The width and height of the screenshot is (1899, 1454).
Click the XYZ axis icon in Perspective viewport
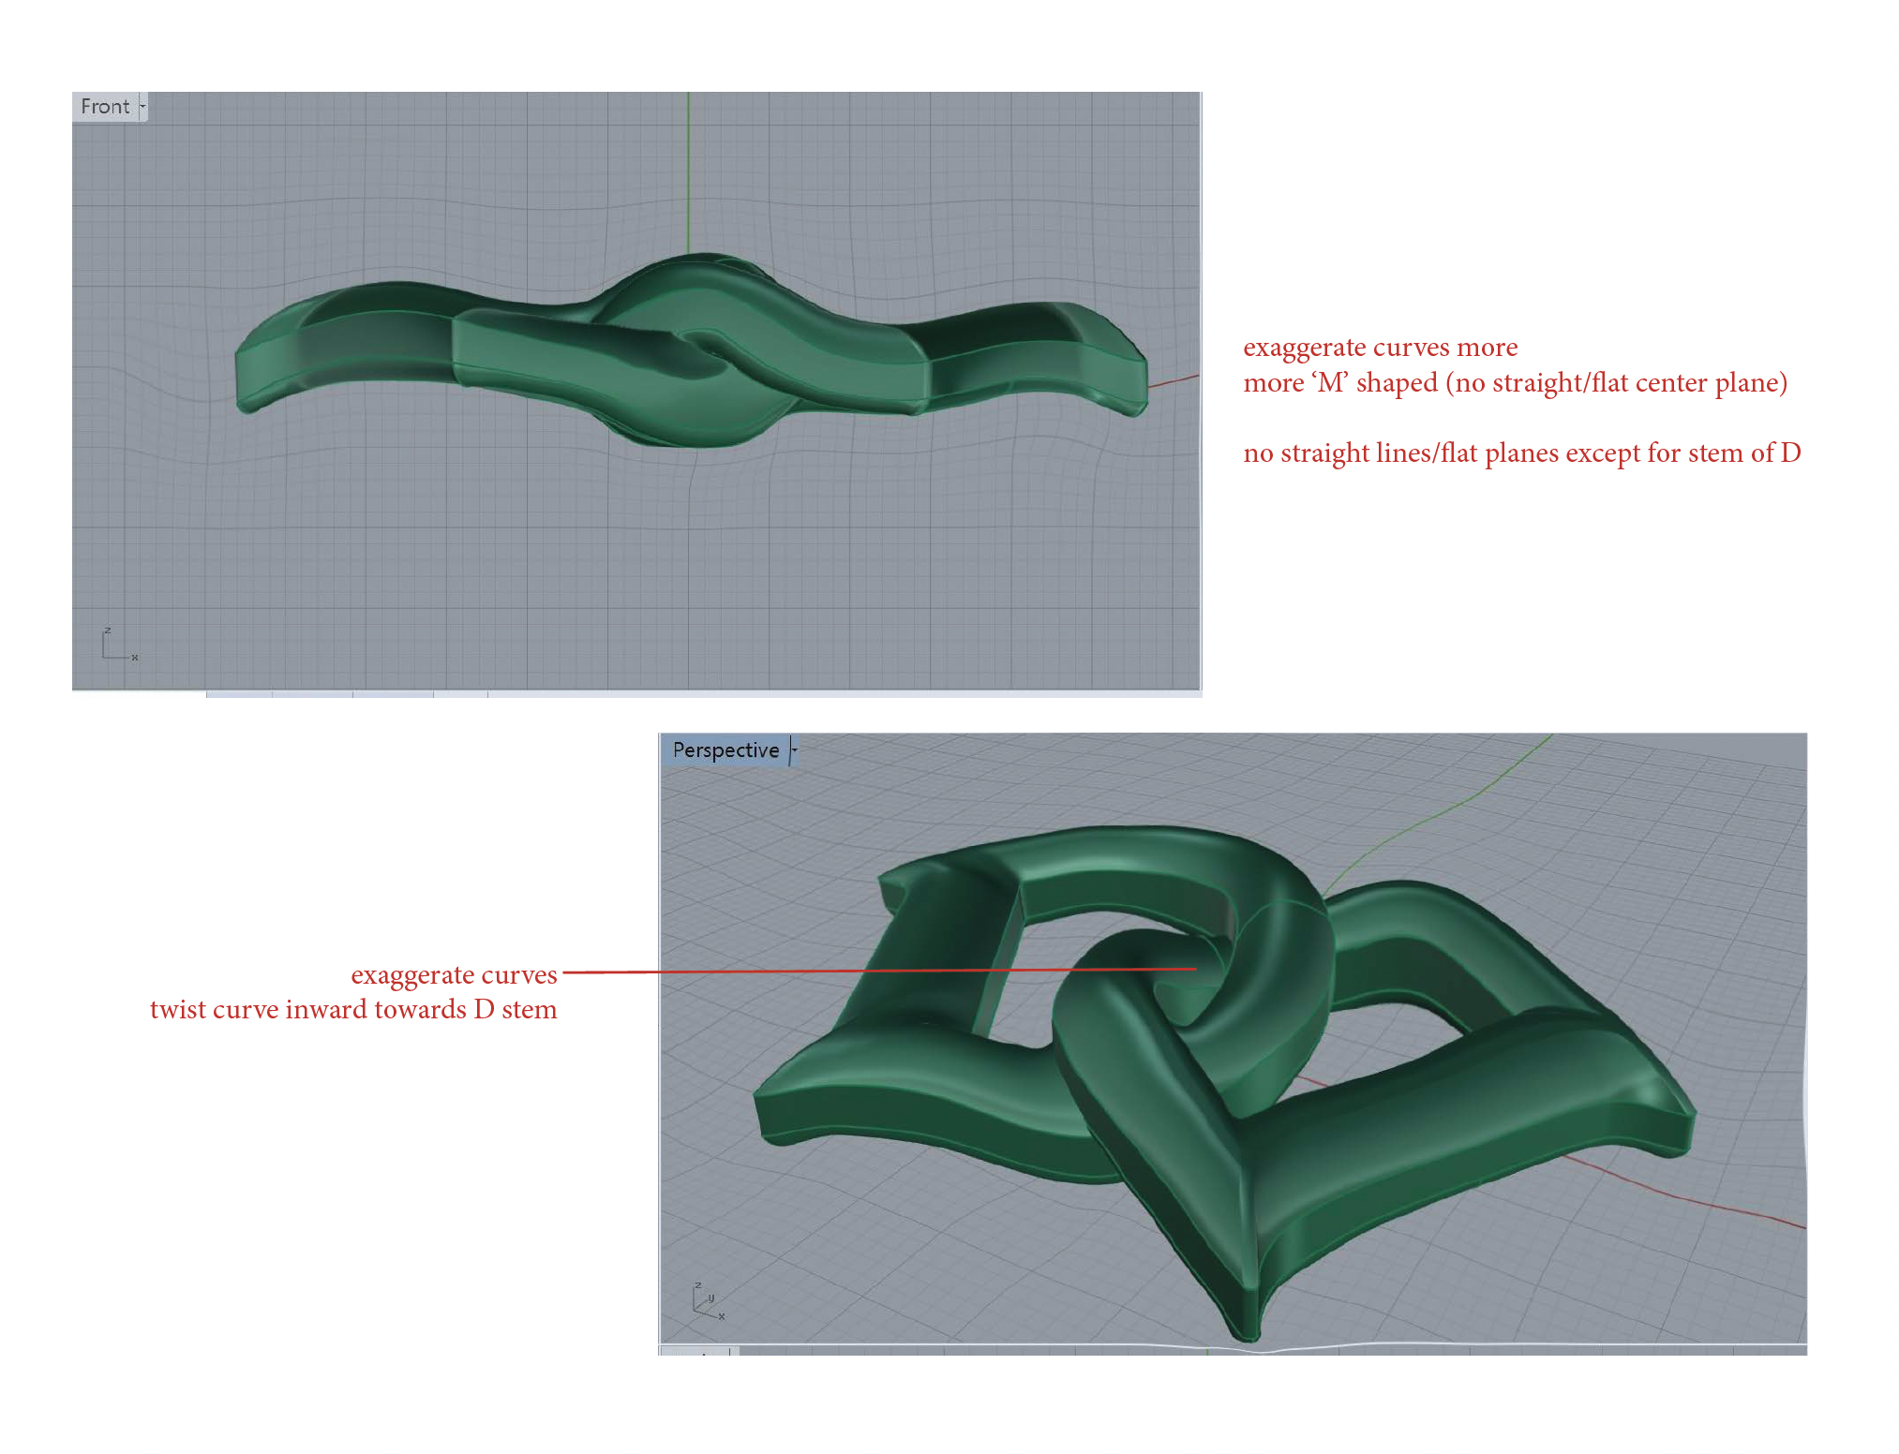[707, 1300]
